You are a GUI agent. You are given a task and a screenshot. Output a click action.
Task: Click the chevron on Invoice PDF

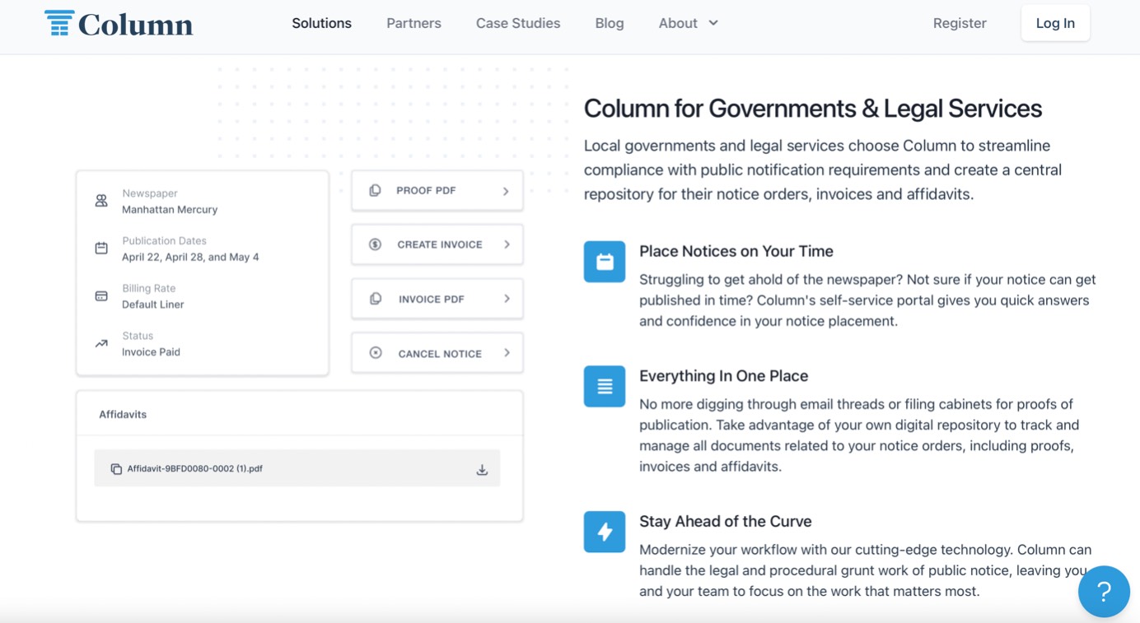507,299
